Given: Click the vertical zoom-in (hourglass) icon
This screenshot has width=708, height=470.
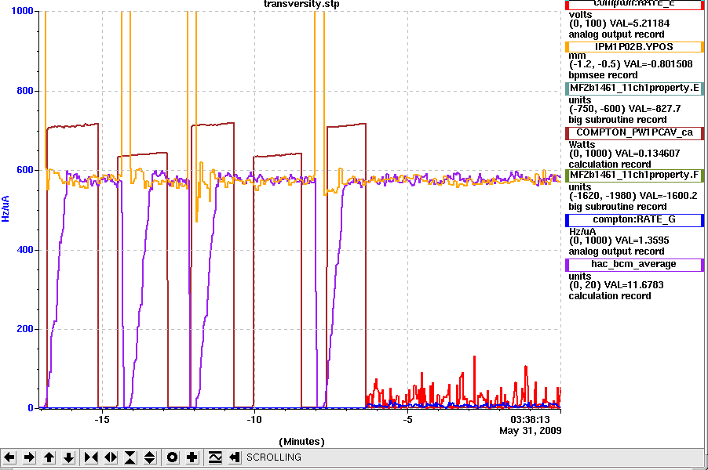Looking at the screenshot, I should (x=130, y=457).
